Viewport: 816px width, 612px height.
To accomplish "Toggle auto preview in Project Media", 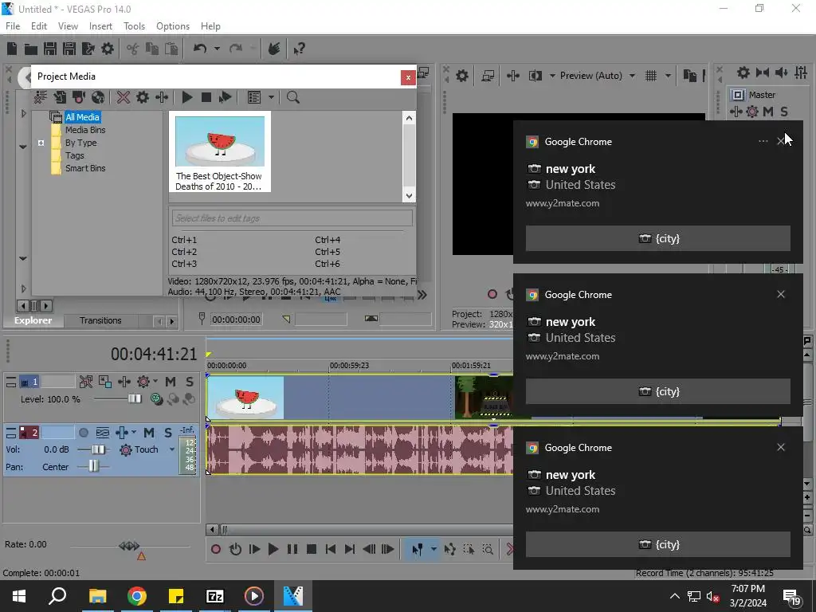I will tap(226, 97).
